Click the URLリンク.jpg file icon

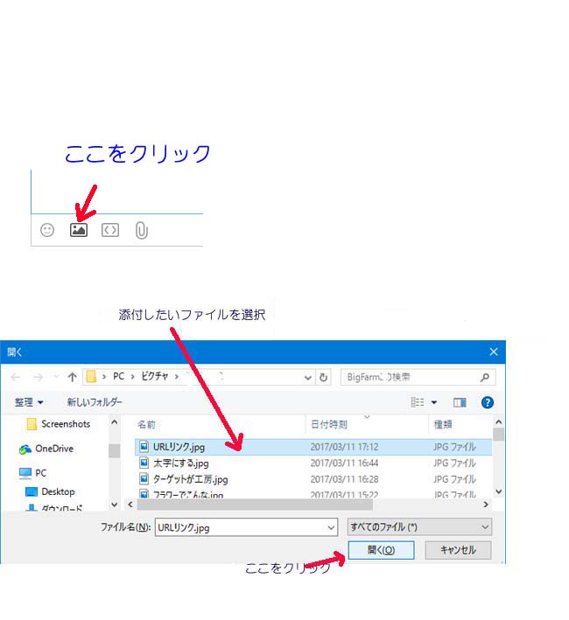click(x=144, y=447)
